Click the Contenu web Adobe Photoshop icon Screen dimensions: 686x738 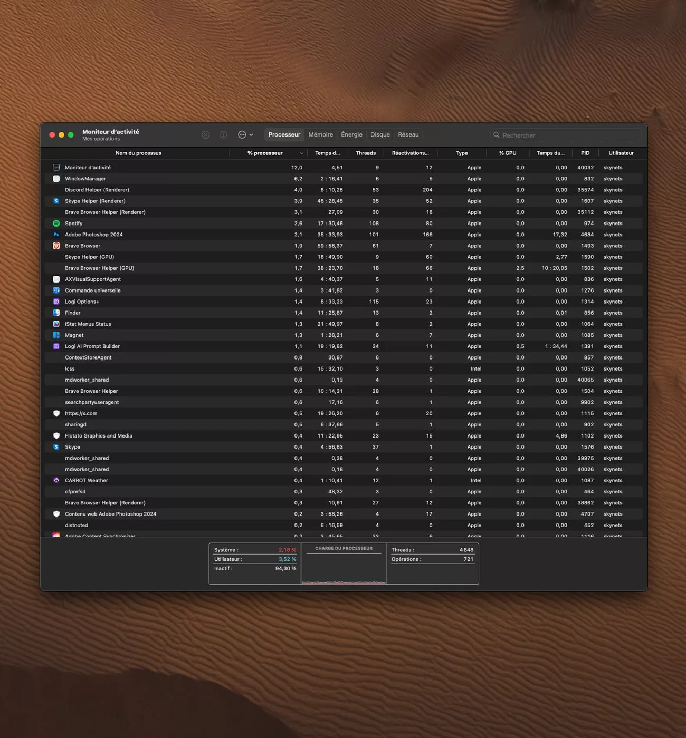[x=56, y=514]
